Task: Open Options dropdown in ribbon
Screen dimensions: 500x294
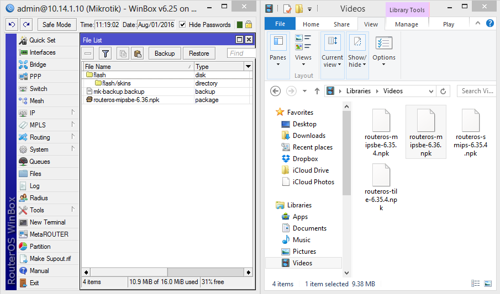Action: [x=383, y=51]
